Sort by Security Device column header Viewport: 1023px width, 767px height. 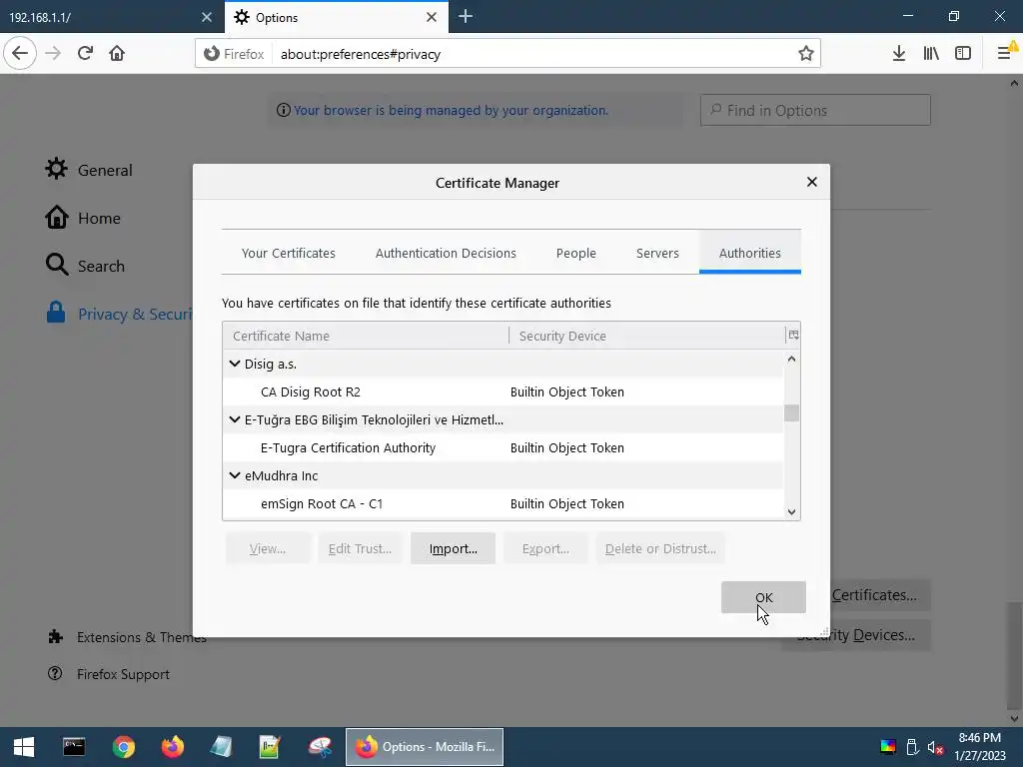coord(646,336)
